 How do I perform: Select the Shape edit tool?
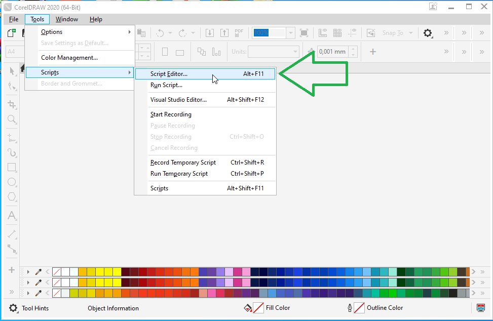tap(12, 86)
